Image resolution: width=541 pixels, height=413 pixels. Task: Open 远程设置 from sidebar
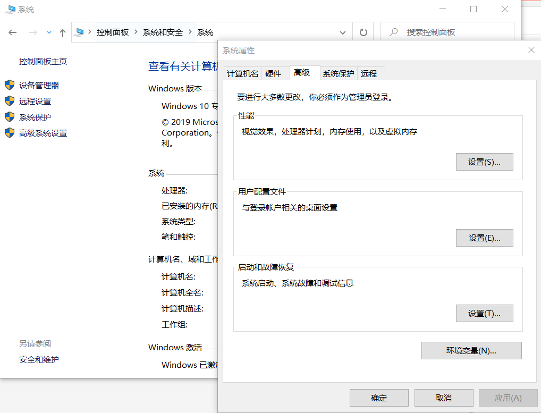tap(35, 101)
